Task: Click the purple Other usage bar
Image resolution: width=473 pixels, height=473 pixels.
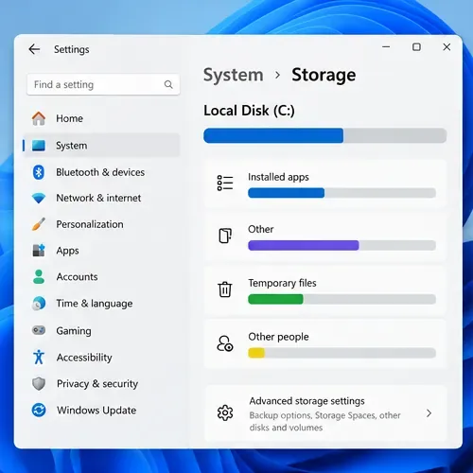Action: (x=304, y=245)
